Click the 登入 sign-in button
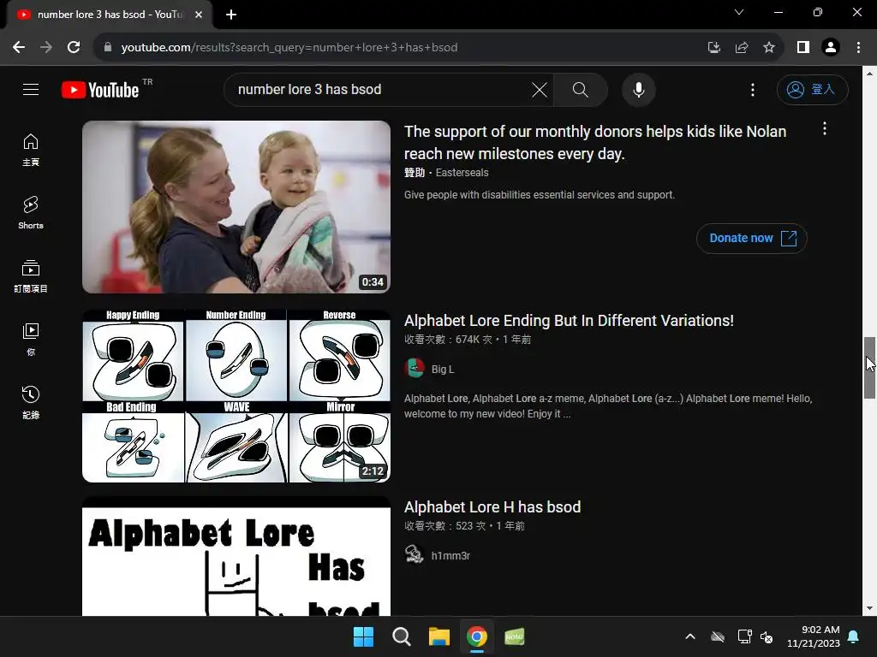Image resolution: width=877 pixels, height=657 pixels. 812,89
